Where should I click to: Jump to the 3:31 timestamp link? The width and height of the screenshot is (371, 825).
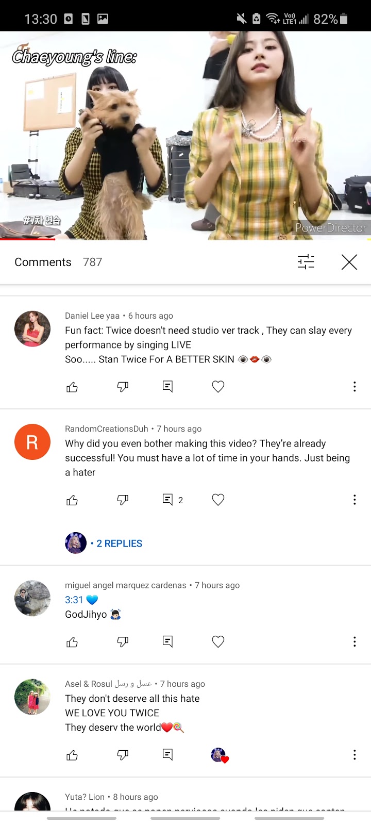coord(74,600)
